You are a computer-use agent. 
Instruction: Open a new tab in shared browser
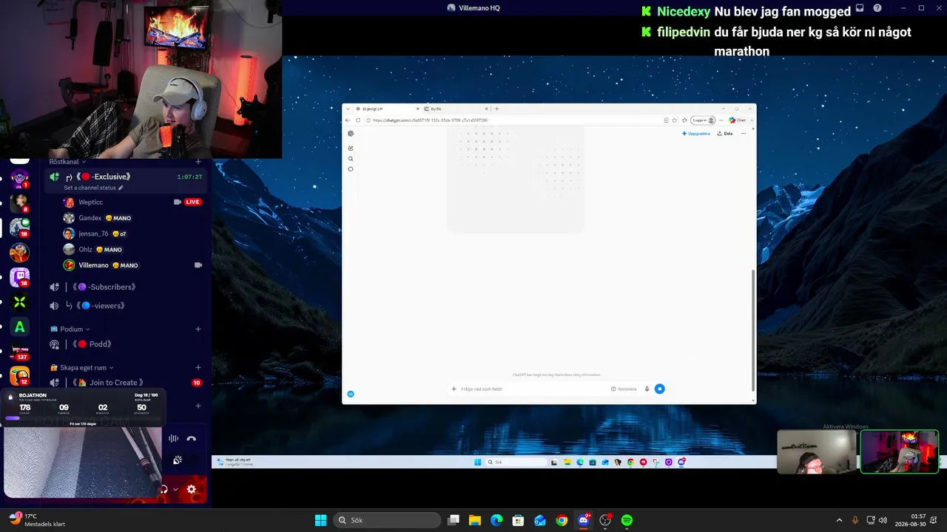coord(496,109)
